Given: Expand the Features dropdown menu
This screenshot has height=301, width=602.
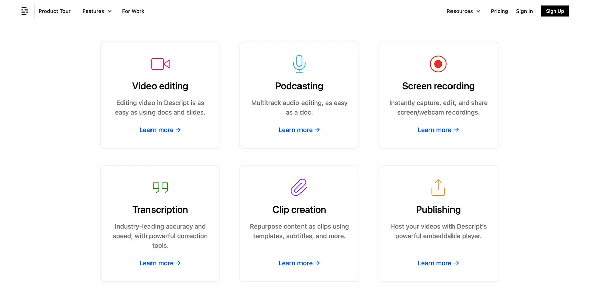Looking at the screenshot, I should click(x=97, y=11).
